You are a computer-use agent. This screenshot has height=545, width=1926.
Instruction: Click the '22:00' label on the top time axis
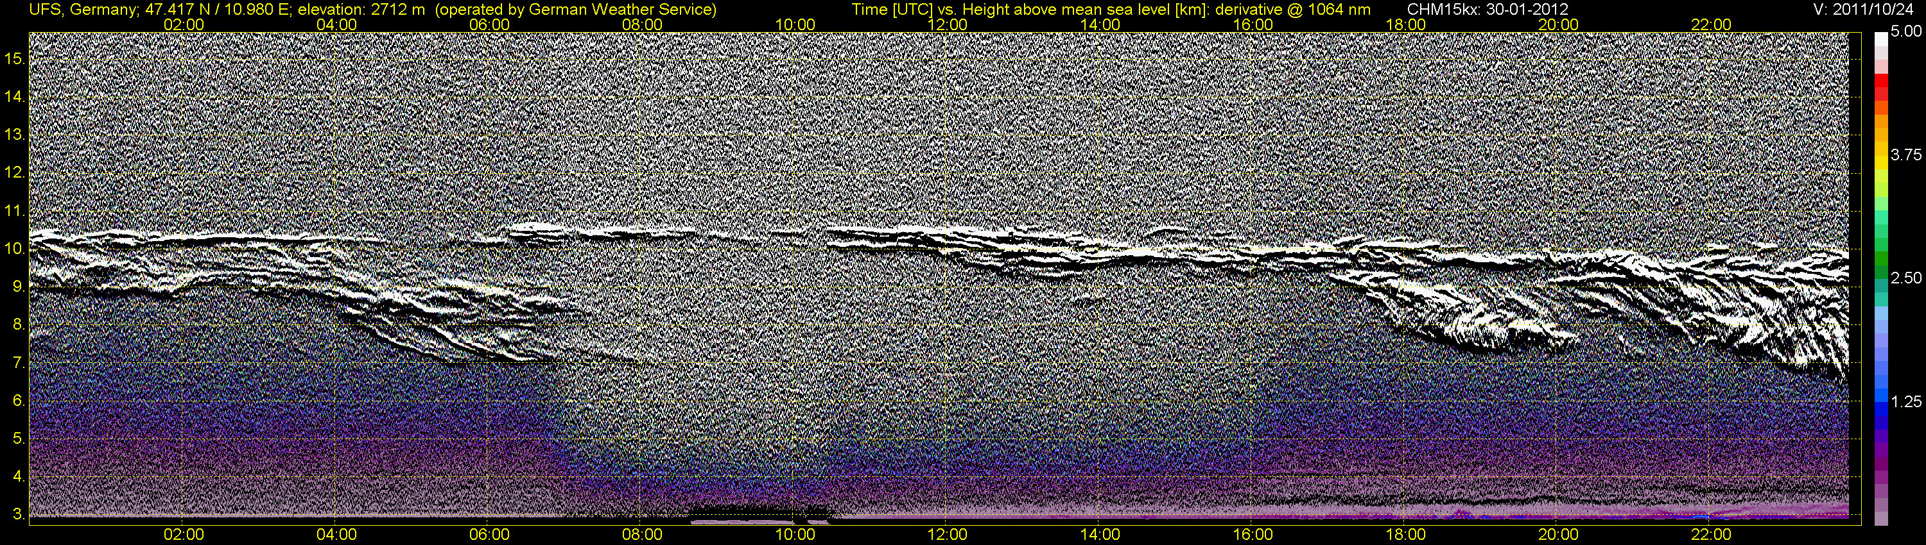point(1711,24)
